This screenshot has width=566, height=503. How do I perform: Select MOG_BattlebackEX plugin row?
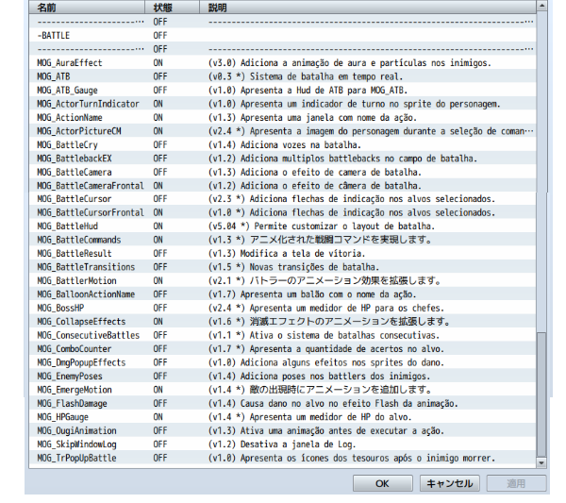pos(283,159)
